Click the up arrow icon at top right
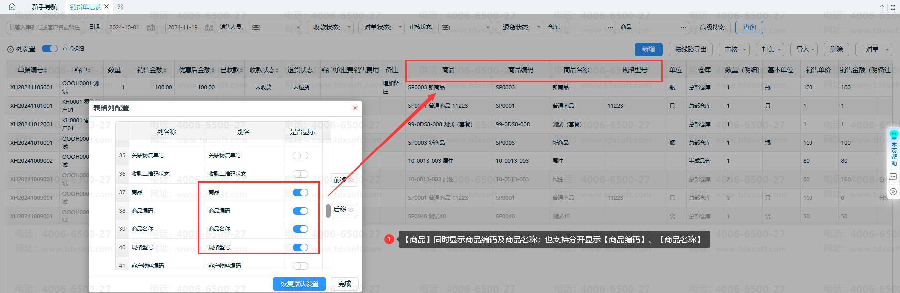The image size is (900, 293). click(x=882, y=7)
